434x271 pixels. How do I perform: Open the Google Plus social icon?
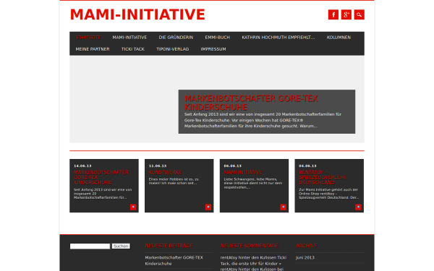click(x=346, y=14)
